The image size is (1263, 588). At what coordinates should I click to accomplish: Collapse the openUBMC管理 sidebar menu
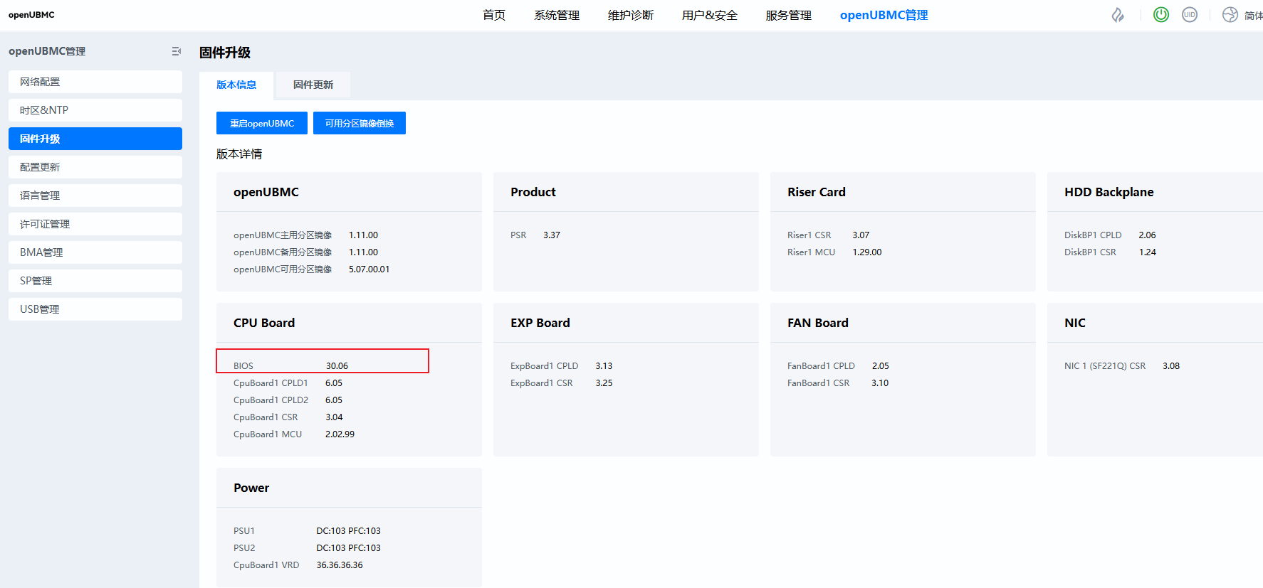[176, 51]
